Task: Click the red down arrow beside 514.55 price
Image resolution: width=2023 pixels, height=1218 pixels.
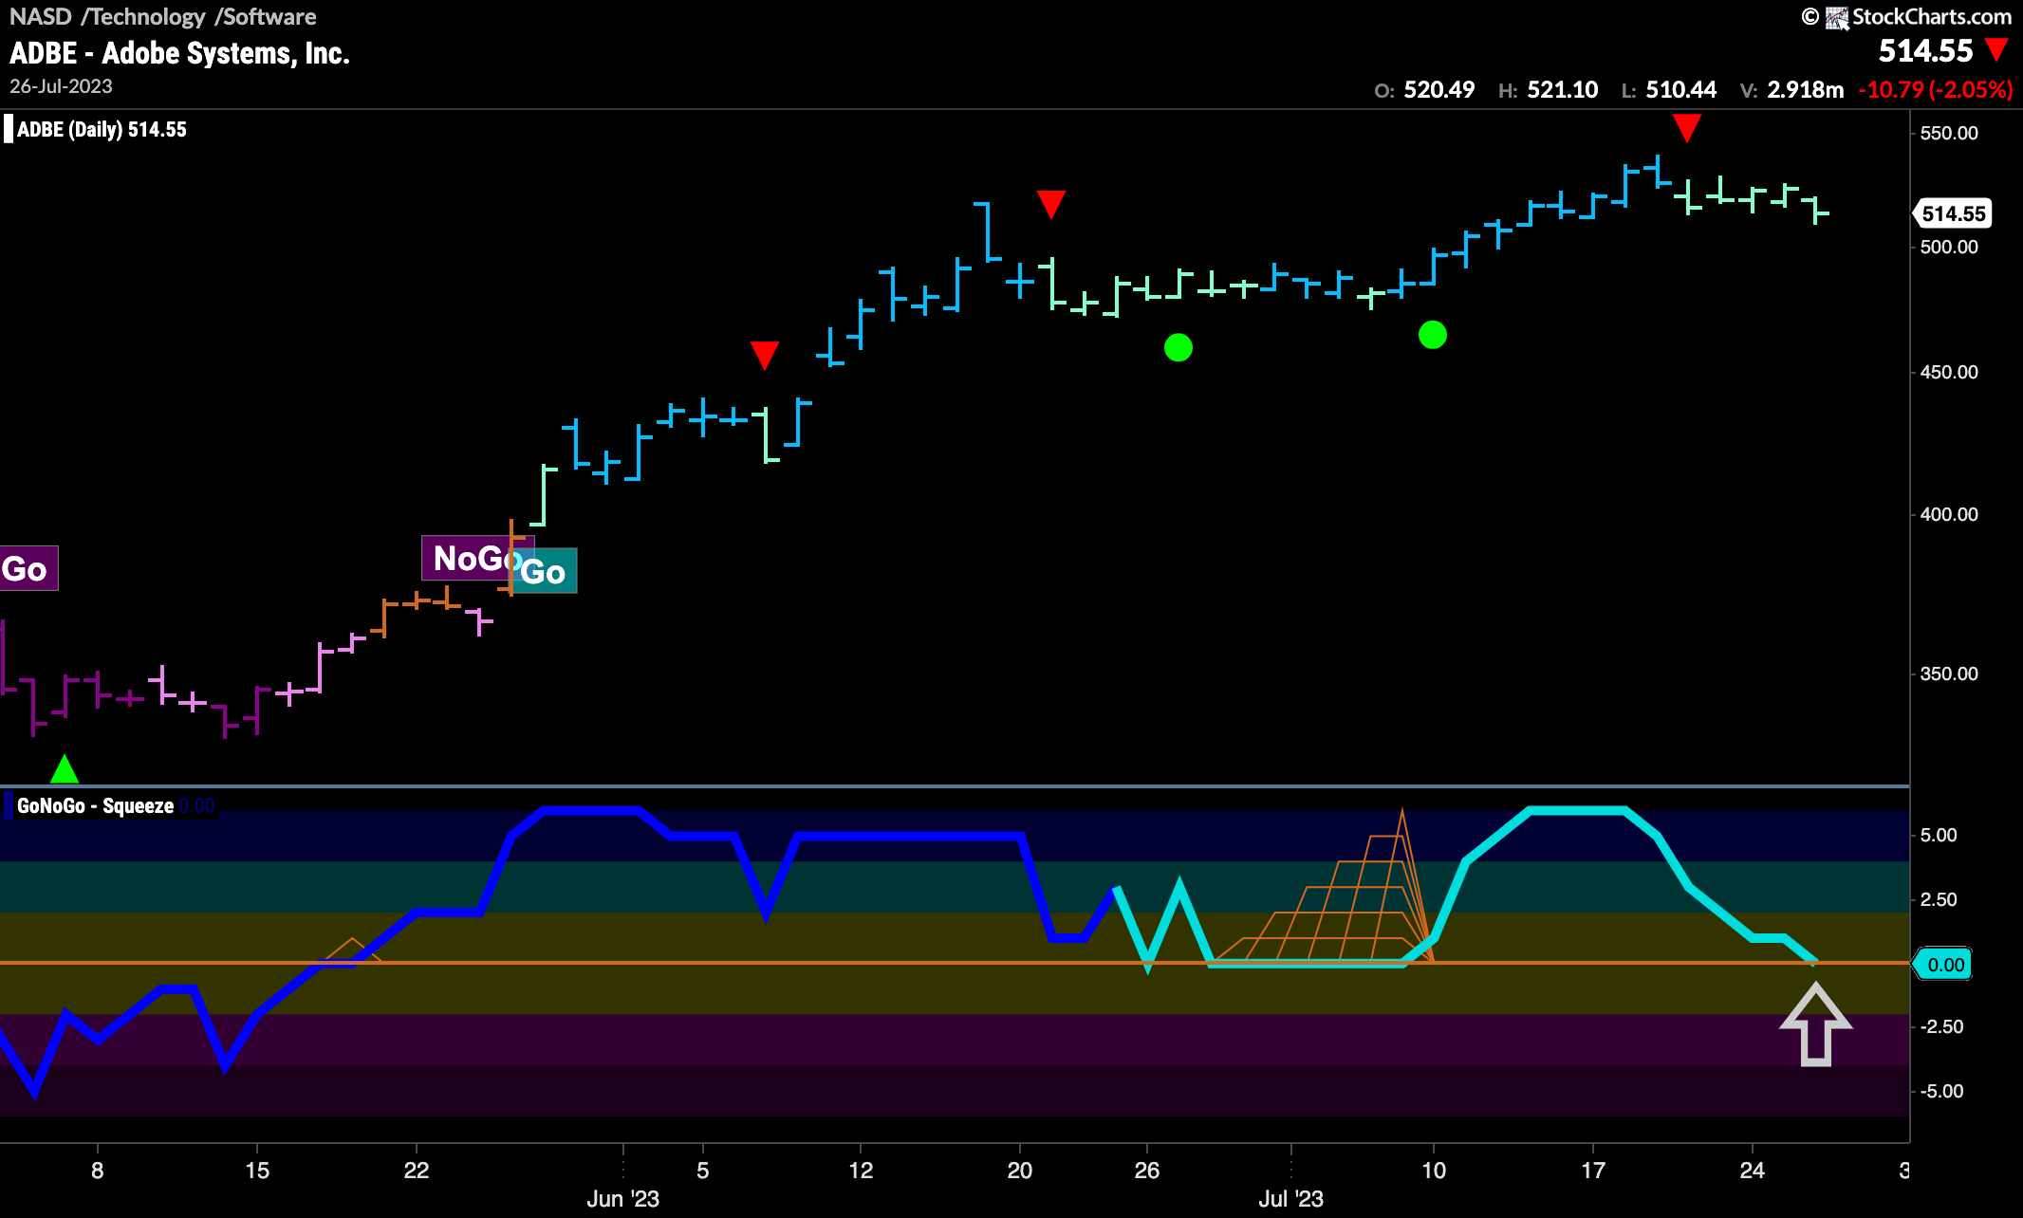Action: (x=1996, y=49)
